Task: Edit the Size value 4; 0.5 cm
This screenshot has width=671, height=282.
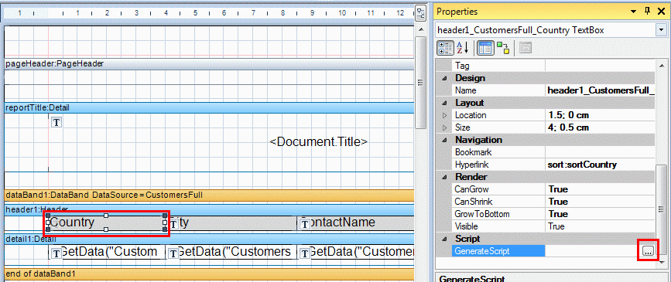Action: click(600, 127)
